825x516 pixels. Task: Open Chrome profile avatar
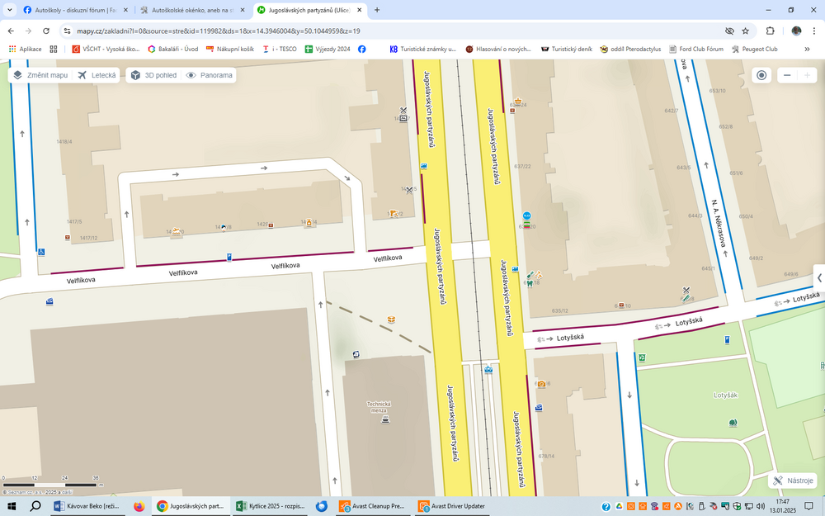pyautogui.click(x=796, y=31)
